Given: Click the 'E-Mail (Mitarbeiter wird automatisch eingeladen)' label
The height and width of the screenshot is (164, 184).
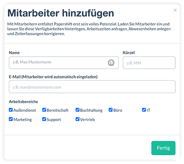Looking at the screenshot, I should point(53,77).
